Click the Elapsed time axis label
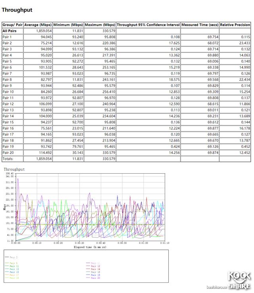Screen dimensions: 254x293 pyautogui.click(x=90, y=247)
